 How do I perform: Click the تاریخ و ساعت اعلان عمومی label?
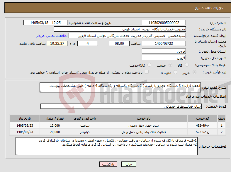pos(90,23)
